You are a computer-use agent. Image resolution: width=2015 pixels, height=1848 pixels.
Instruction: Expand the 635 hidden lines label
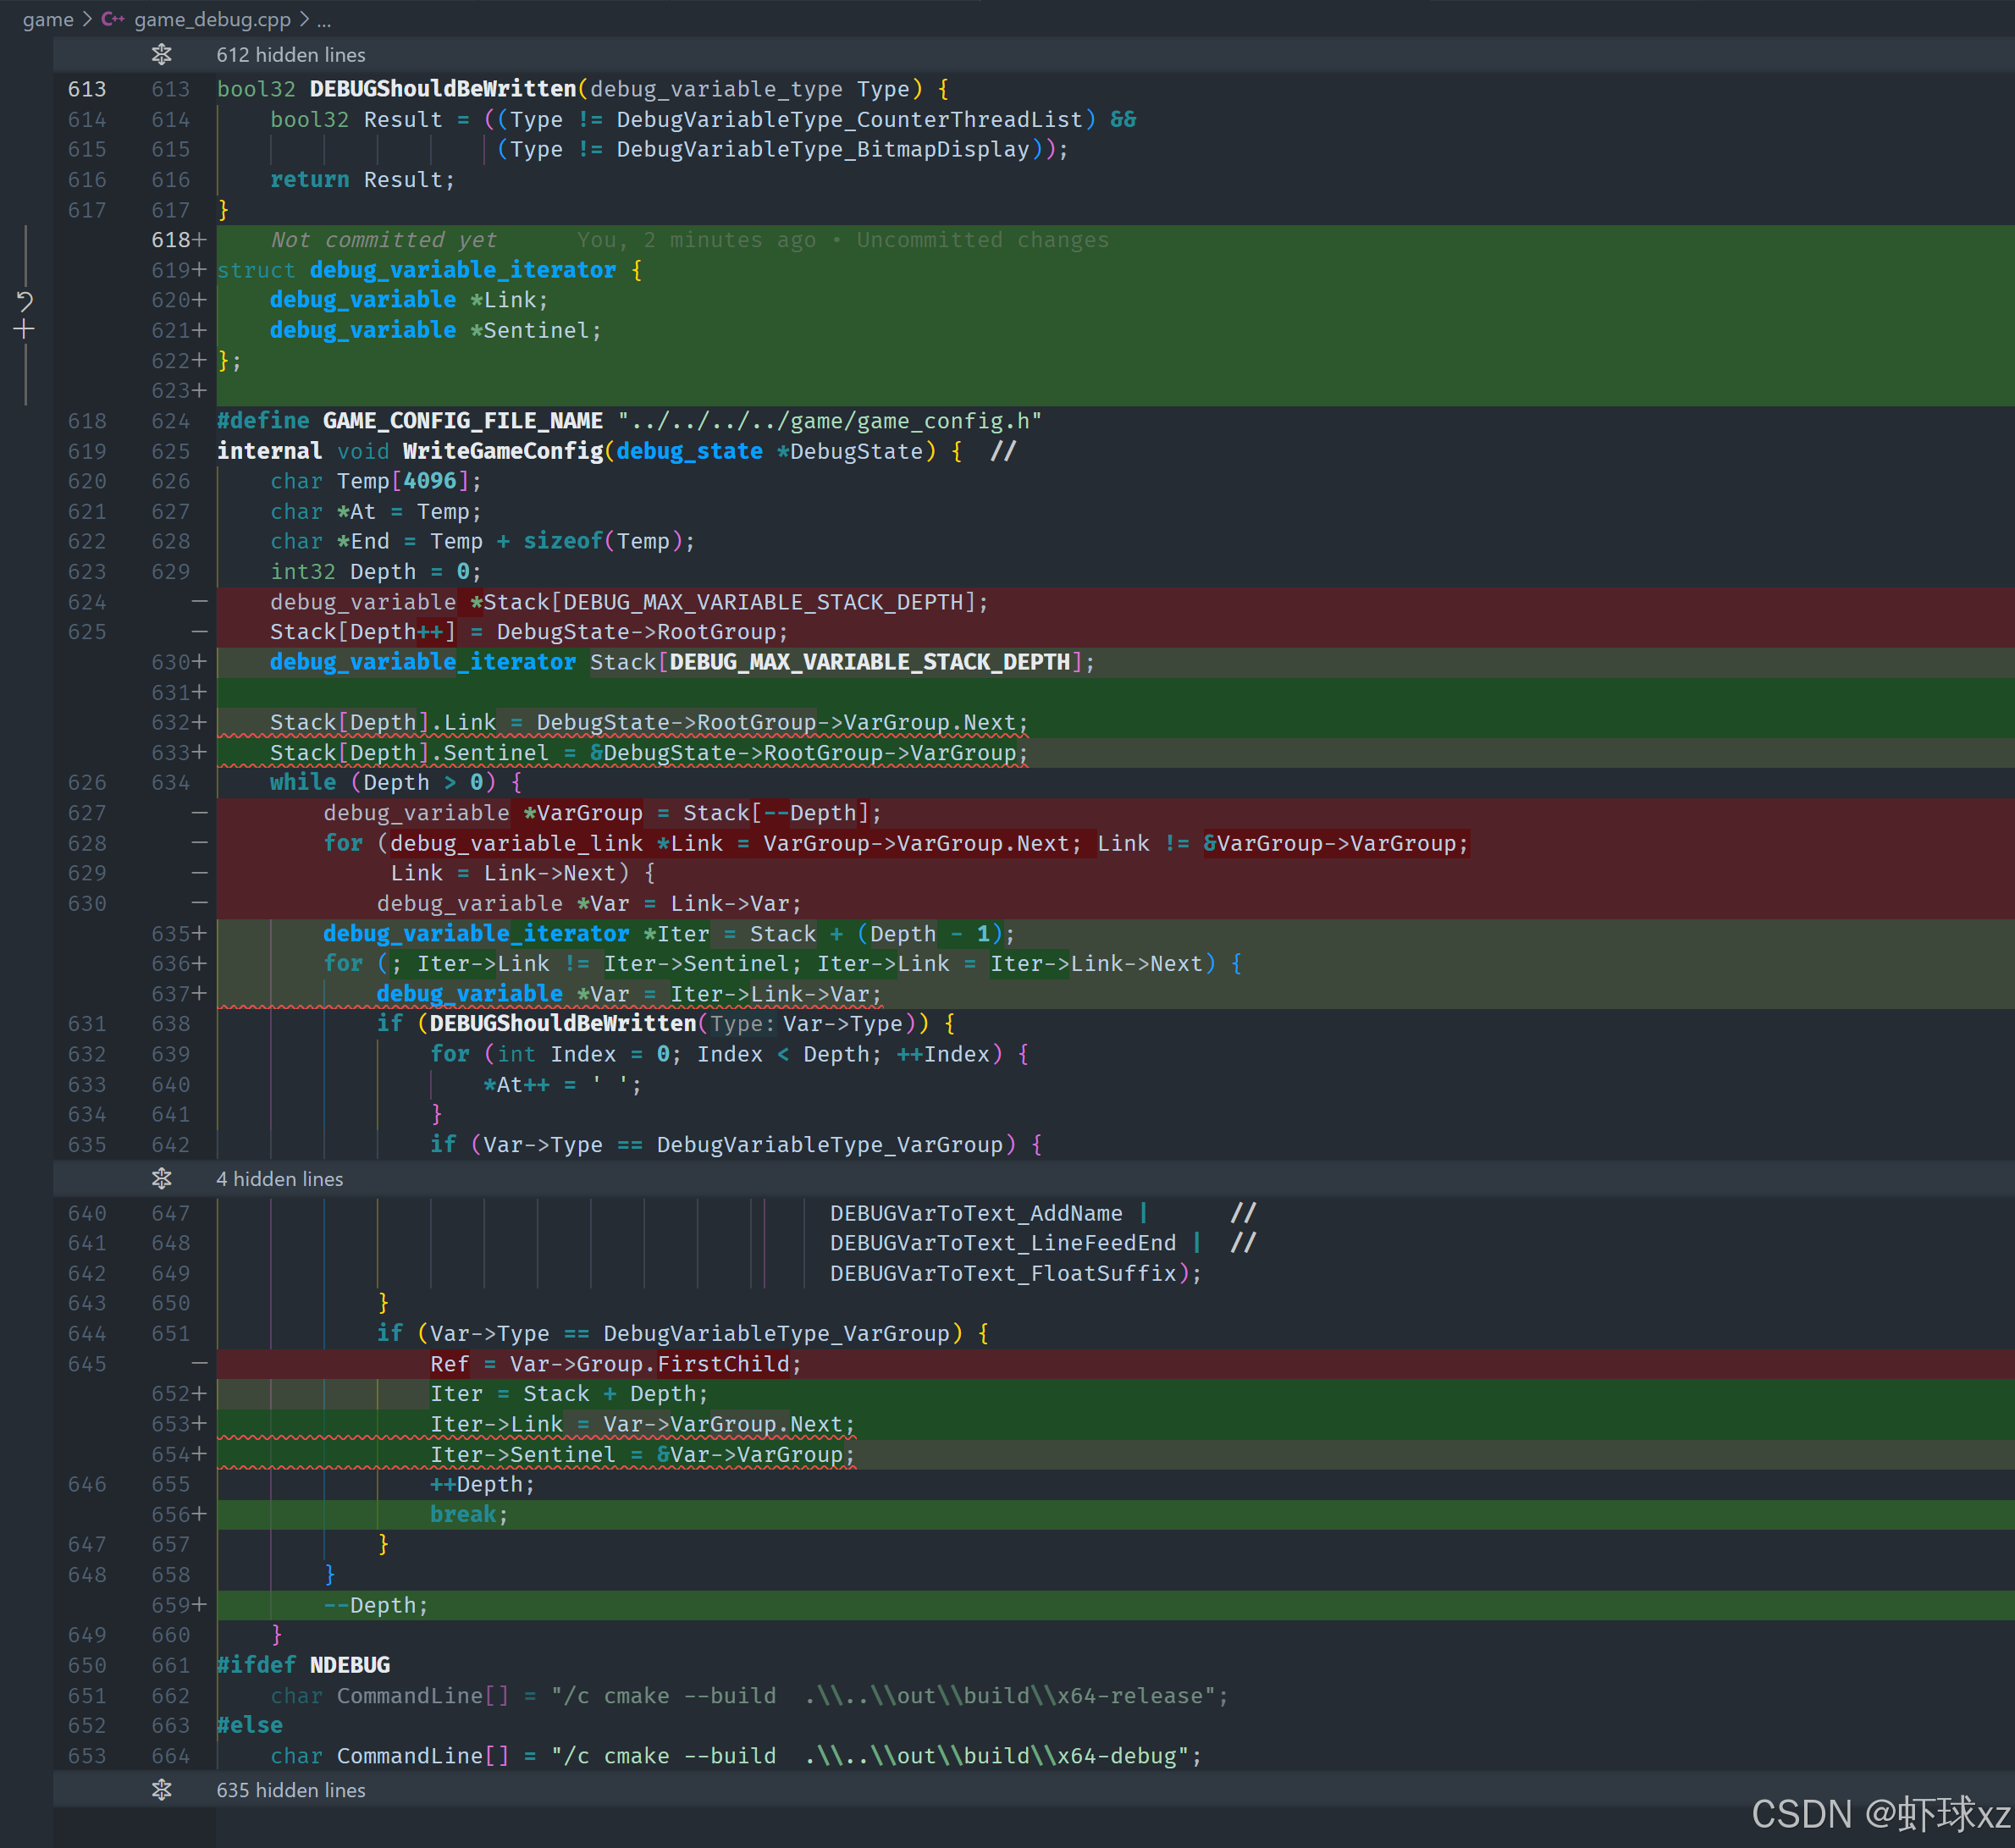coord(290,1790)
